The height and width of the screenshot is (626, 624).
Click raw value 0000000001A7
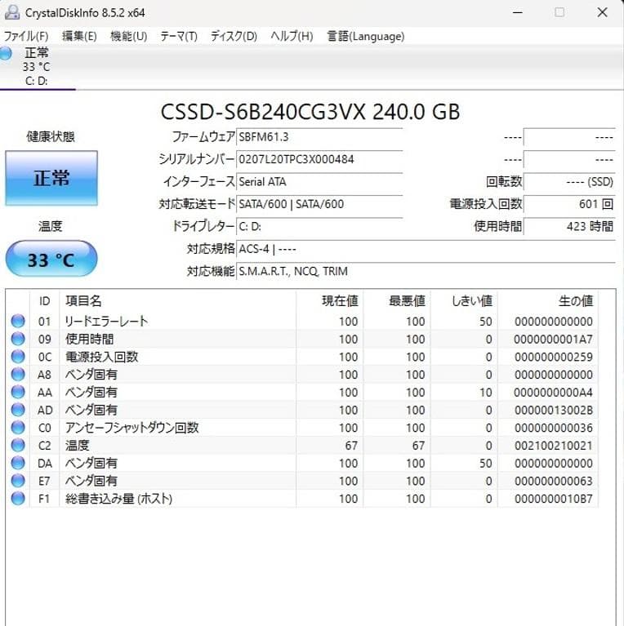tap(553, 340)
